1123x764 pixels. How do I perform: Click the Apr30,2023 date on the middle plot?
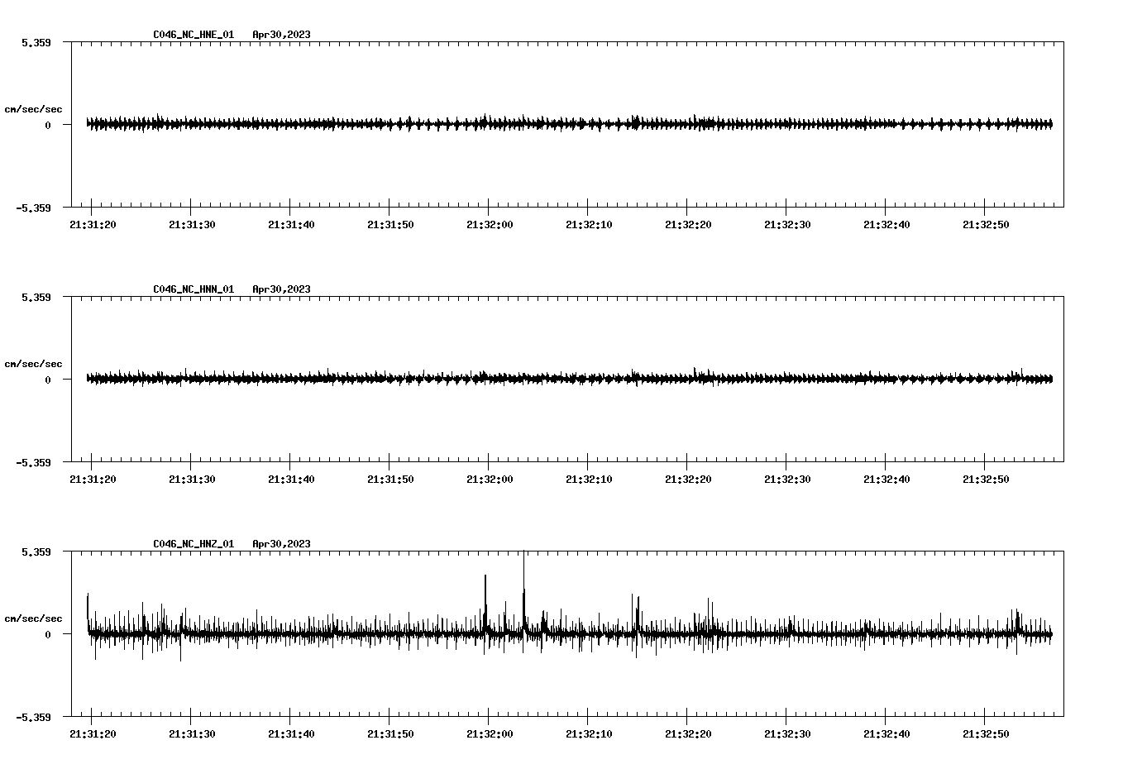coord(281,289)
